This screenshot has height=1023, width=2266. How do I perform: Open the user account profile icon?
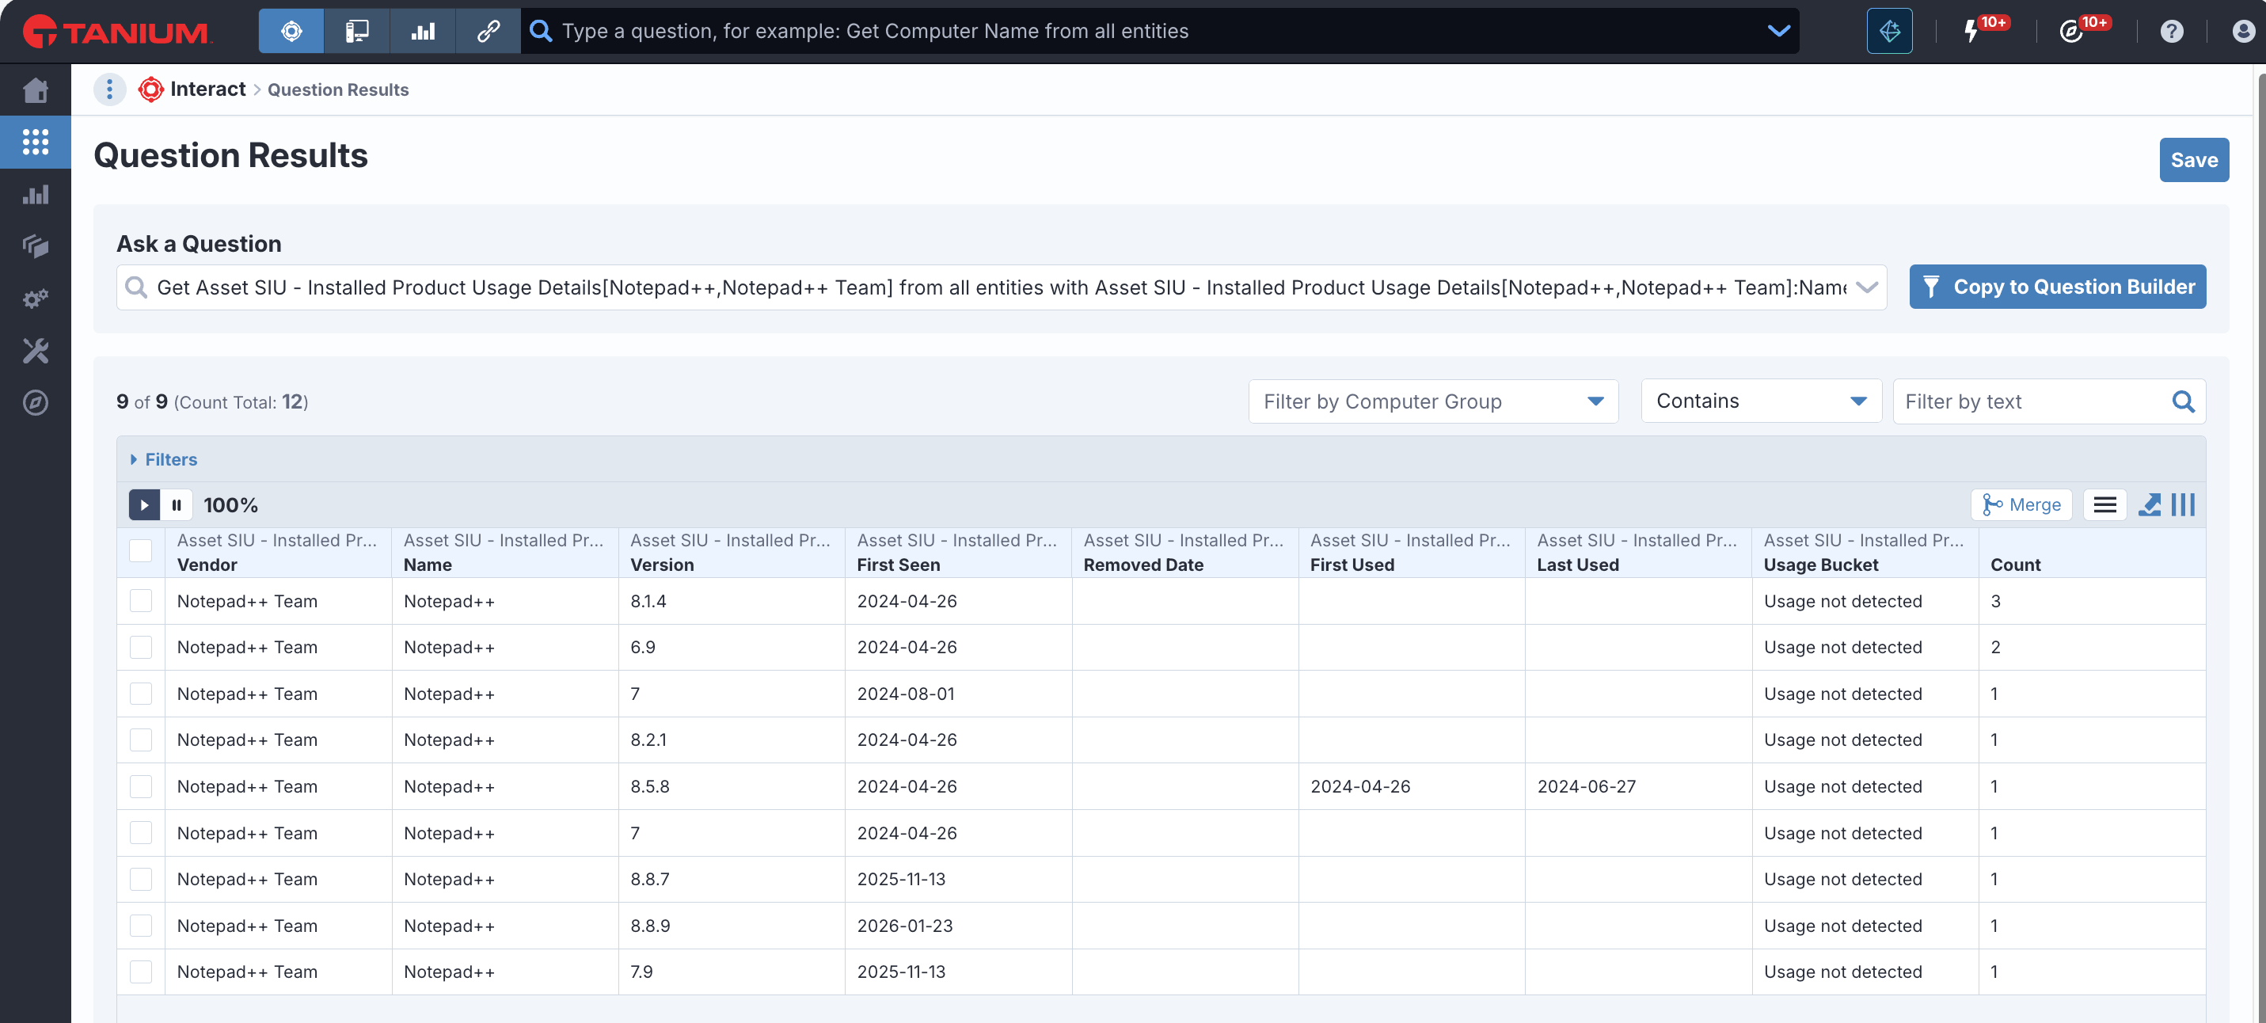[2244, 32]
